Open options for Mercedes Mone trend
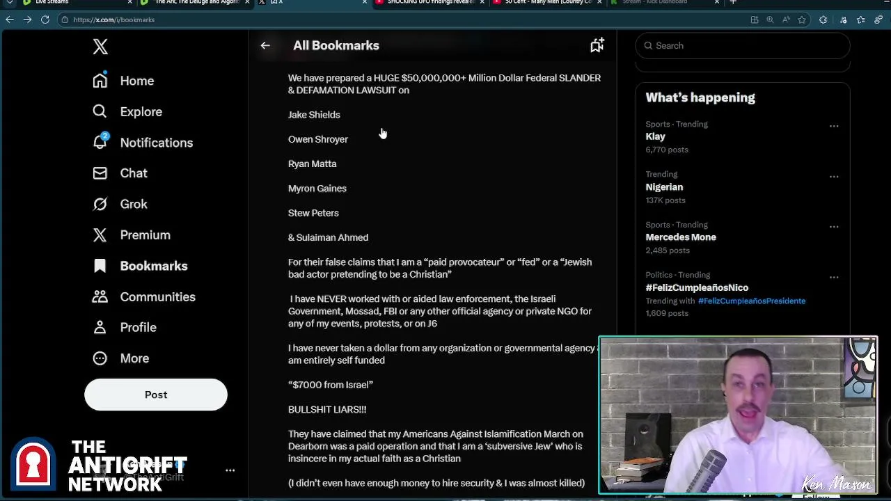Viewport: 891px width, 501px height. point(834,227)
